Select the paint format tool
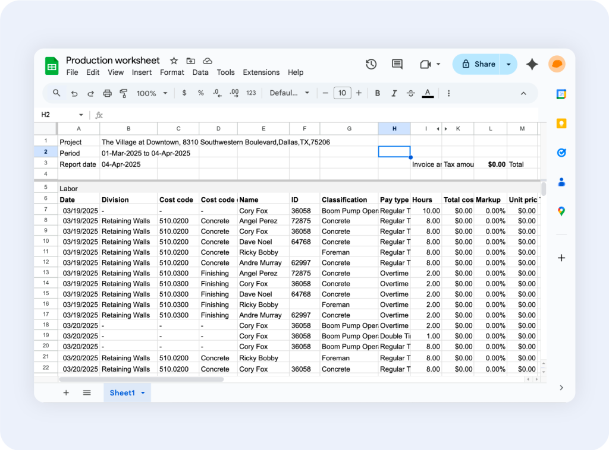Image resolution: width=609 pixels, height=450 pixels. pyautogui.click(x=124, y=93)
